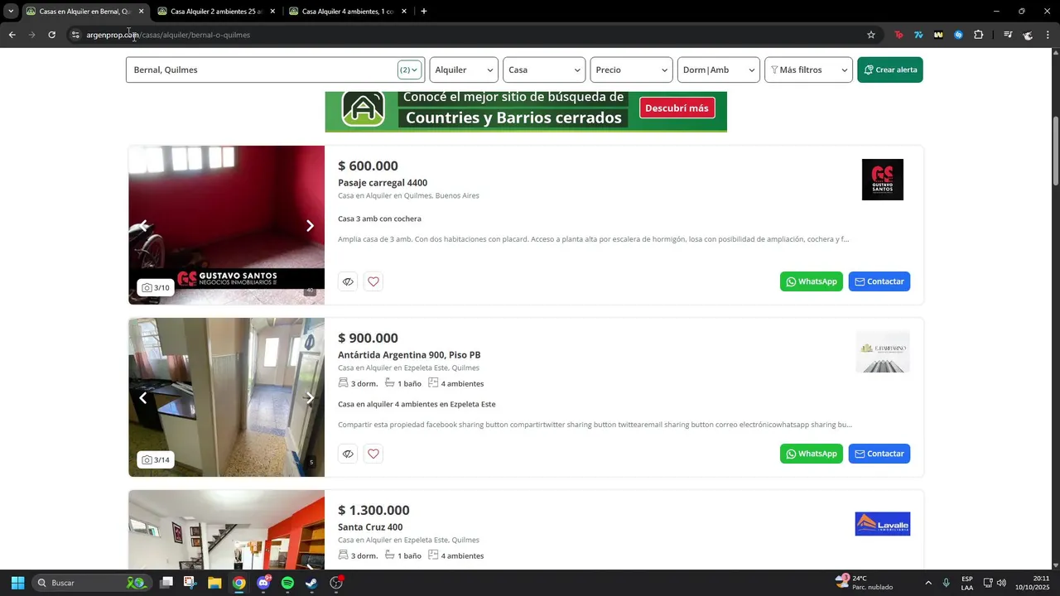The height and width of the screenshot is (596, 1060).
Task: Open the Alquiler operation dropdown
Action: tap(464, 70)
